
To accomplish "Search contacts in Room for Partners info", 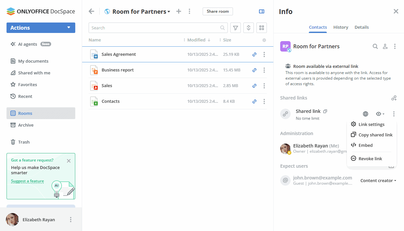I will tap(375, 47).
